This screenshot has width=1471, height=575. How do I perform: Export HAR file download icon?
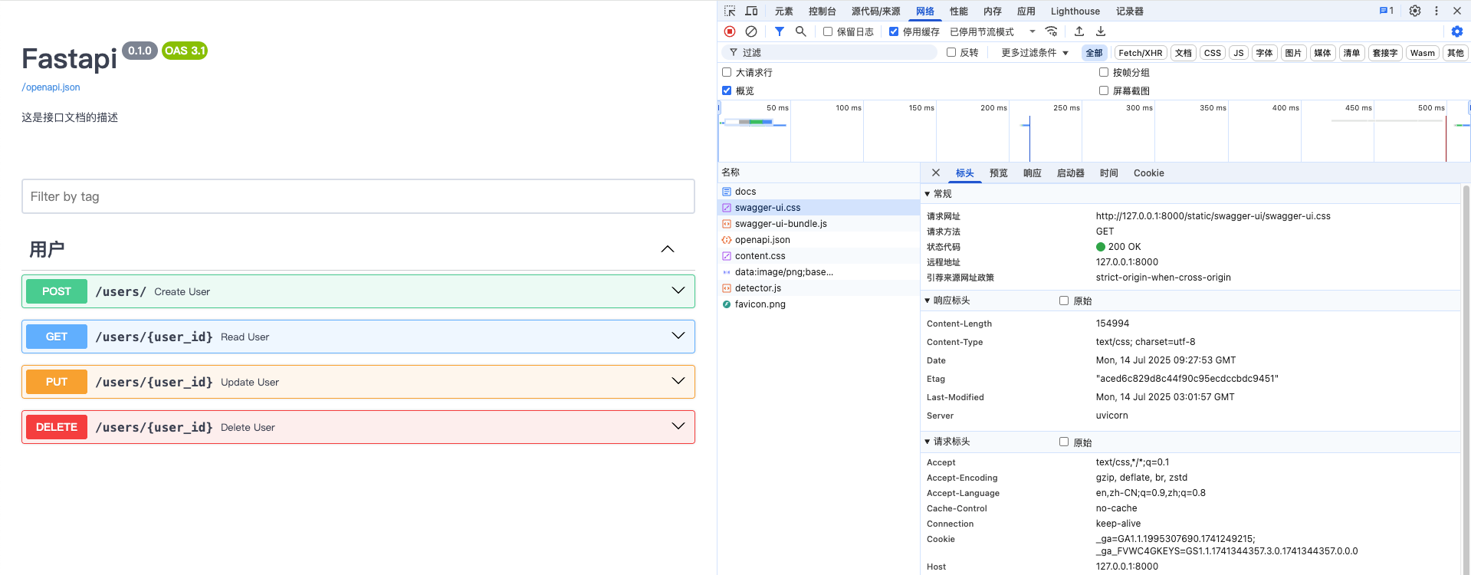point(1101,31)
